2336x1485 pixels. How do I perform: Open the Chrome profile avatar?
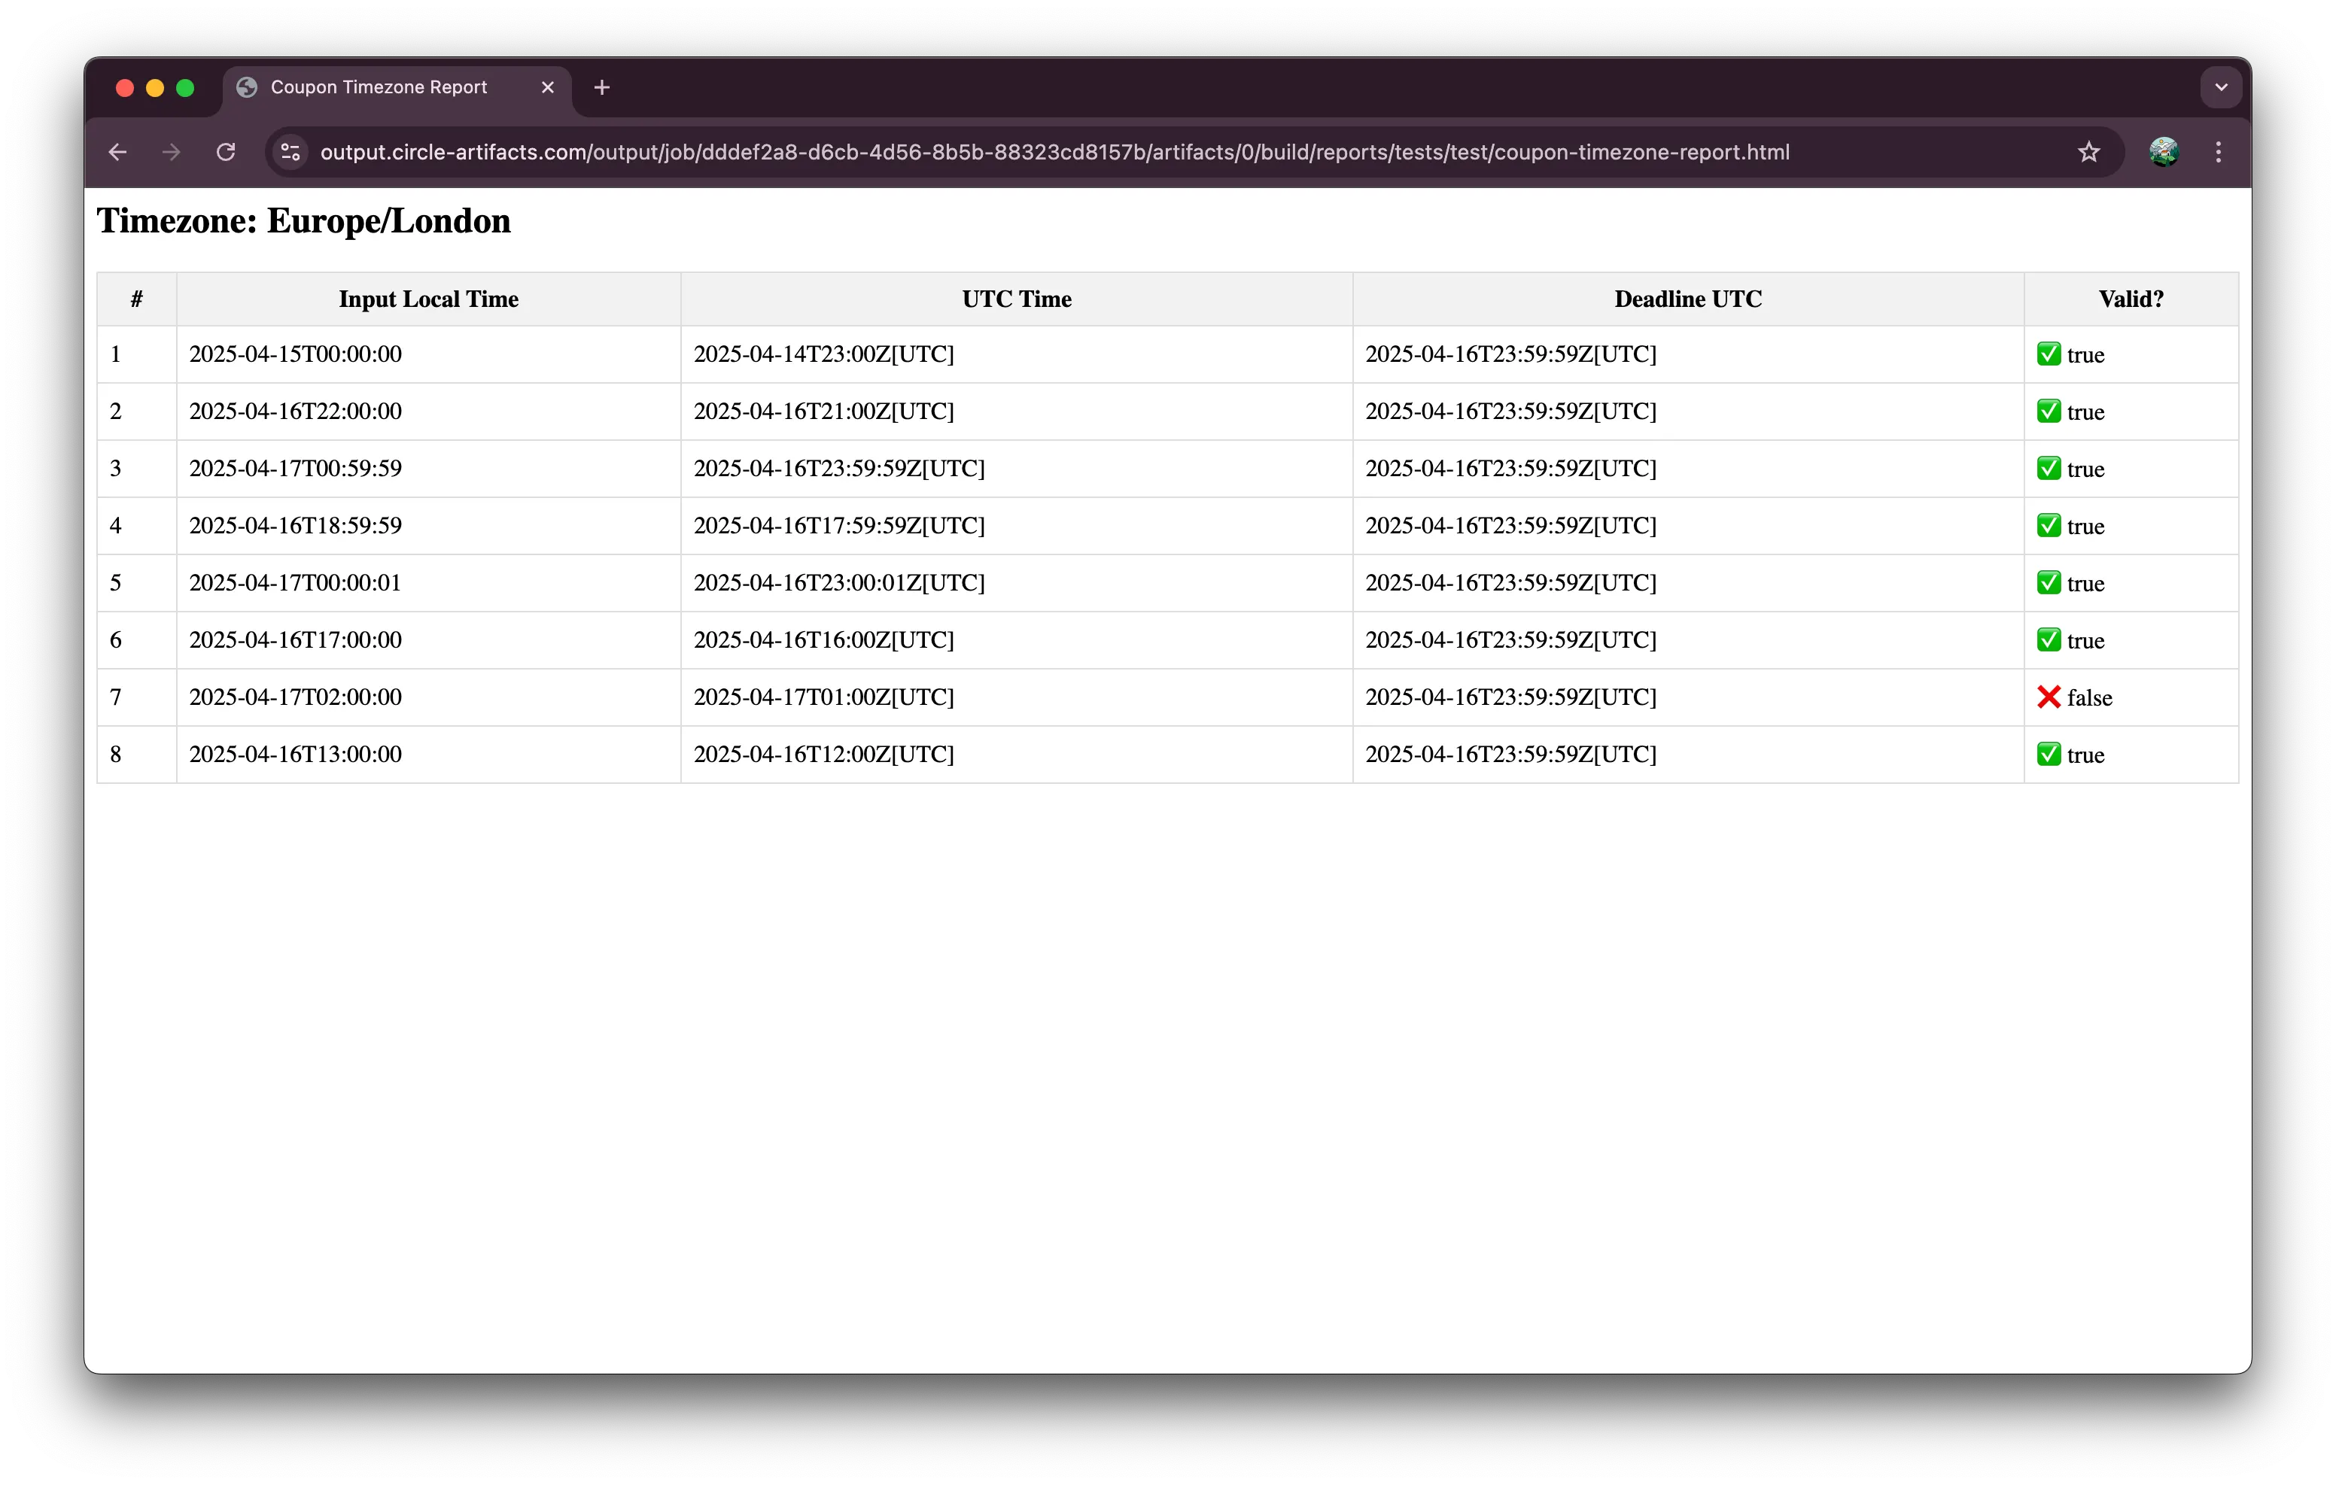click(2164, 152)
